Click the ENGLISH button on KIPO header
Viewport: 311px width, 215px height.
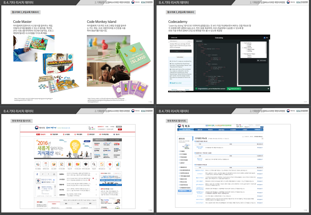click(x=119, y=127)
